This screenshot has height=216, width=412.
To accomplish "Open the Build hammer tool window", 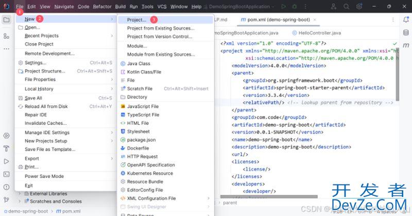I will click(x=6, y=148).
